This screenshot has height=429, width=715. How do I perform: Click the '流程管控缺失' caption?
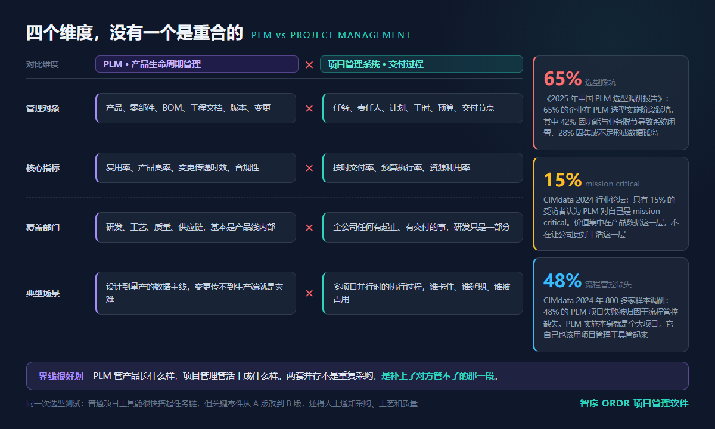coord(608,284)
